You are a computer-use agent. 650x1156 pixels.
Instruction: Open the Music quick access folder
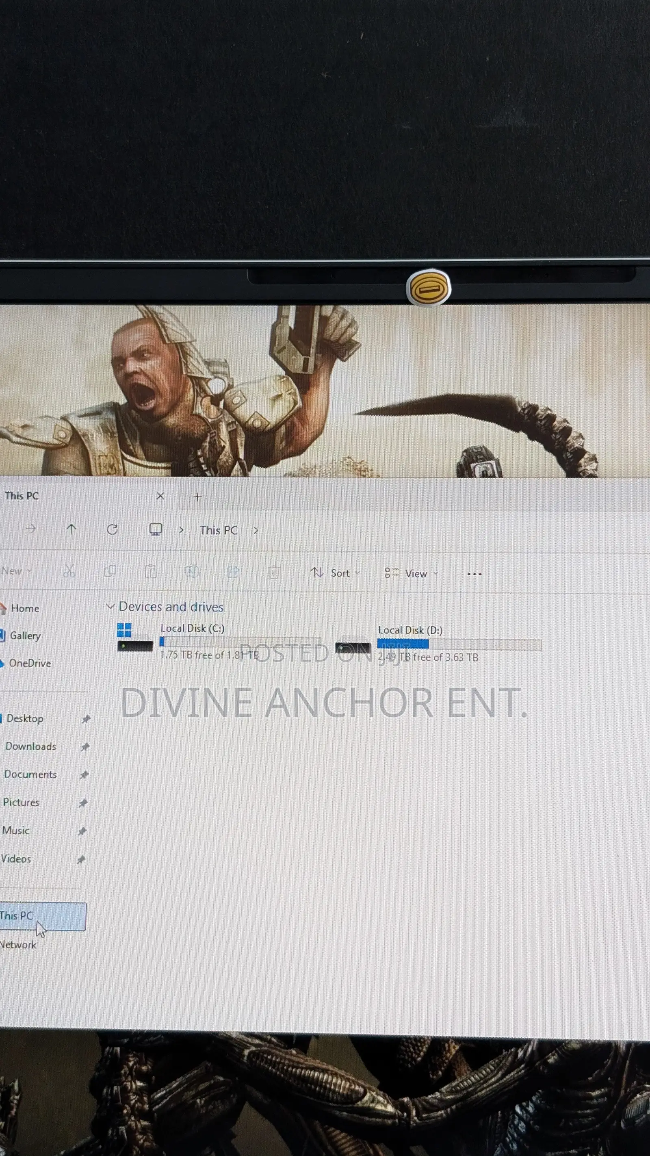[16, 831]
